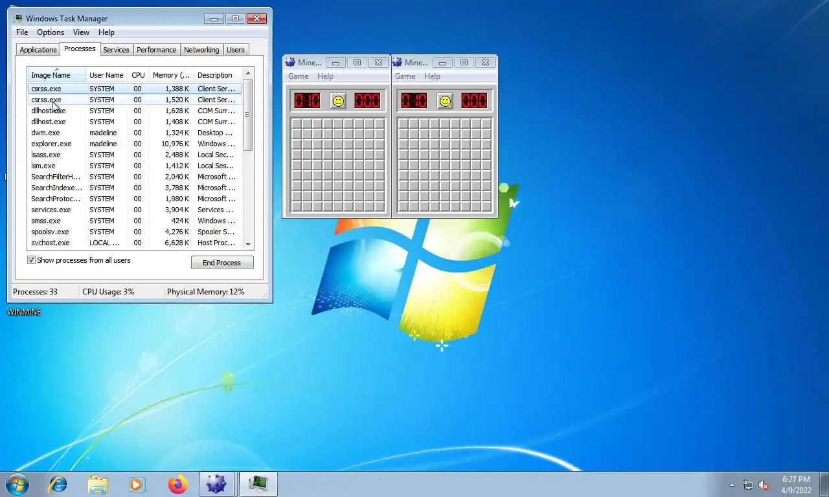The height and width of the screenshot is (497, 829).
Task: Open Game menu in right Minesweeper window
Action: coord(405,76)
